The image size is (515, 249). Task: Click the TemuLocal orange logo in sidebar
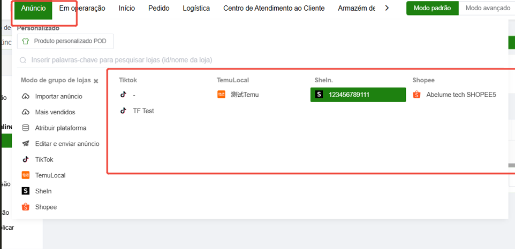(25, 175)
